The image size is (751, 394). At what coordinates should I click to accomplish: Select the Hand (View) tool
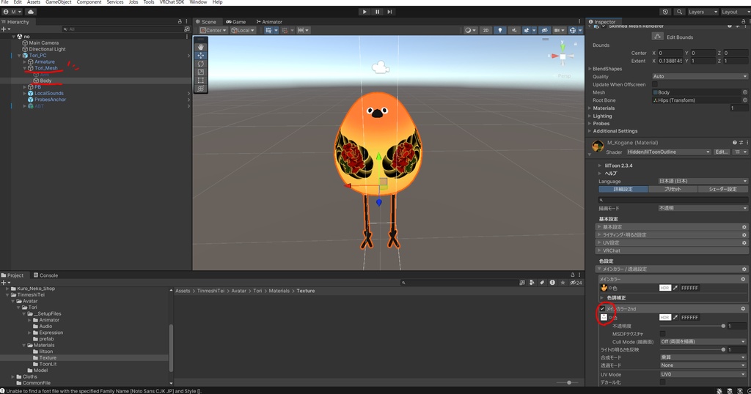201,47
